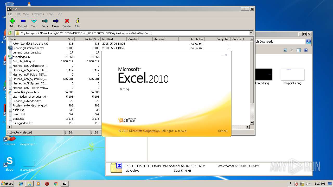Sort by the Name column header
Screen dimensions: 333x187
coord(28,39)
